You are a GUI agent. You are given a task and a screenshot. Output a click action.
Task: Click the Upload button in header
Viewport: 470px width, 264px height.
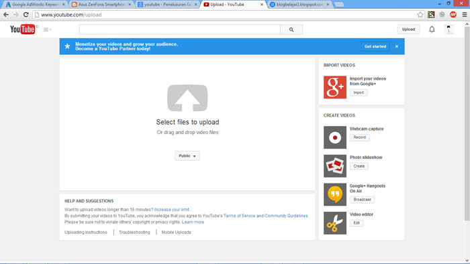click(408, 29)
